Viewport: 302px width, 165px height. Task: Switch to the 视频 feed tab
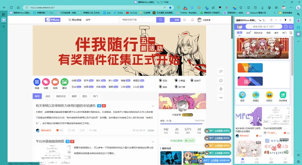(x=74, y=96)
